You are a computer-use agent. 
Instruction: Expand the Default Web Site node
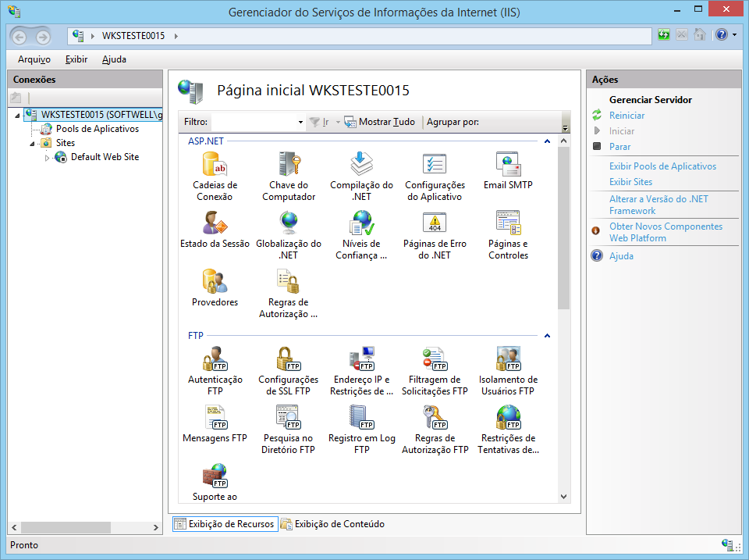47,156
